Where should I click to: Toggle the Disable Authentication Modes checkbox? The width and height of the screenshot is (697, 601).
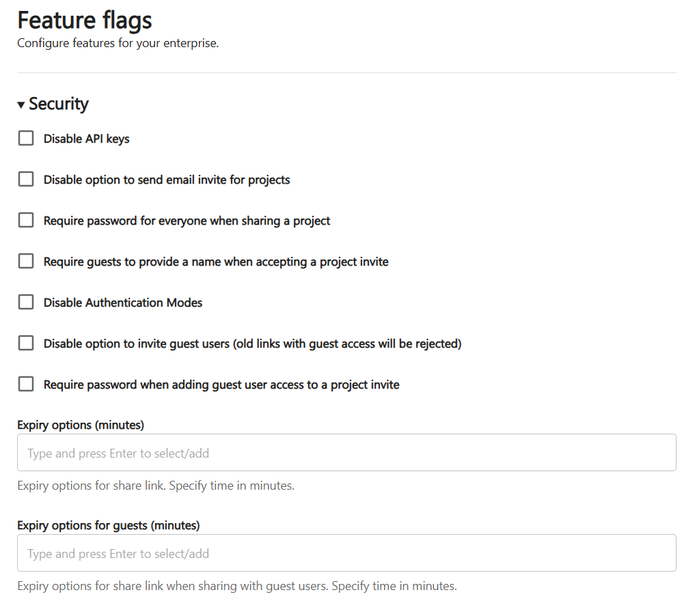pyautogui.click(x=26, y=303)
